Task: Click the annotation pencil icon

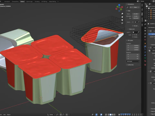Action: (x=128, y=7)
